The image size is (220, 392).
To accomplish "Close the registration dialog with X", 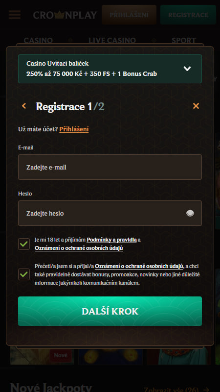I will pos(196,106).
